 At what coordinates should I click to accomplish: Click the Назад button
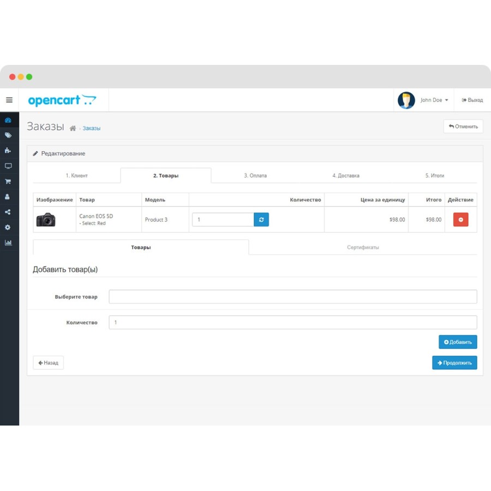coord(48,363)
